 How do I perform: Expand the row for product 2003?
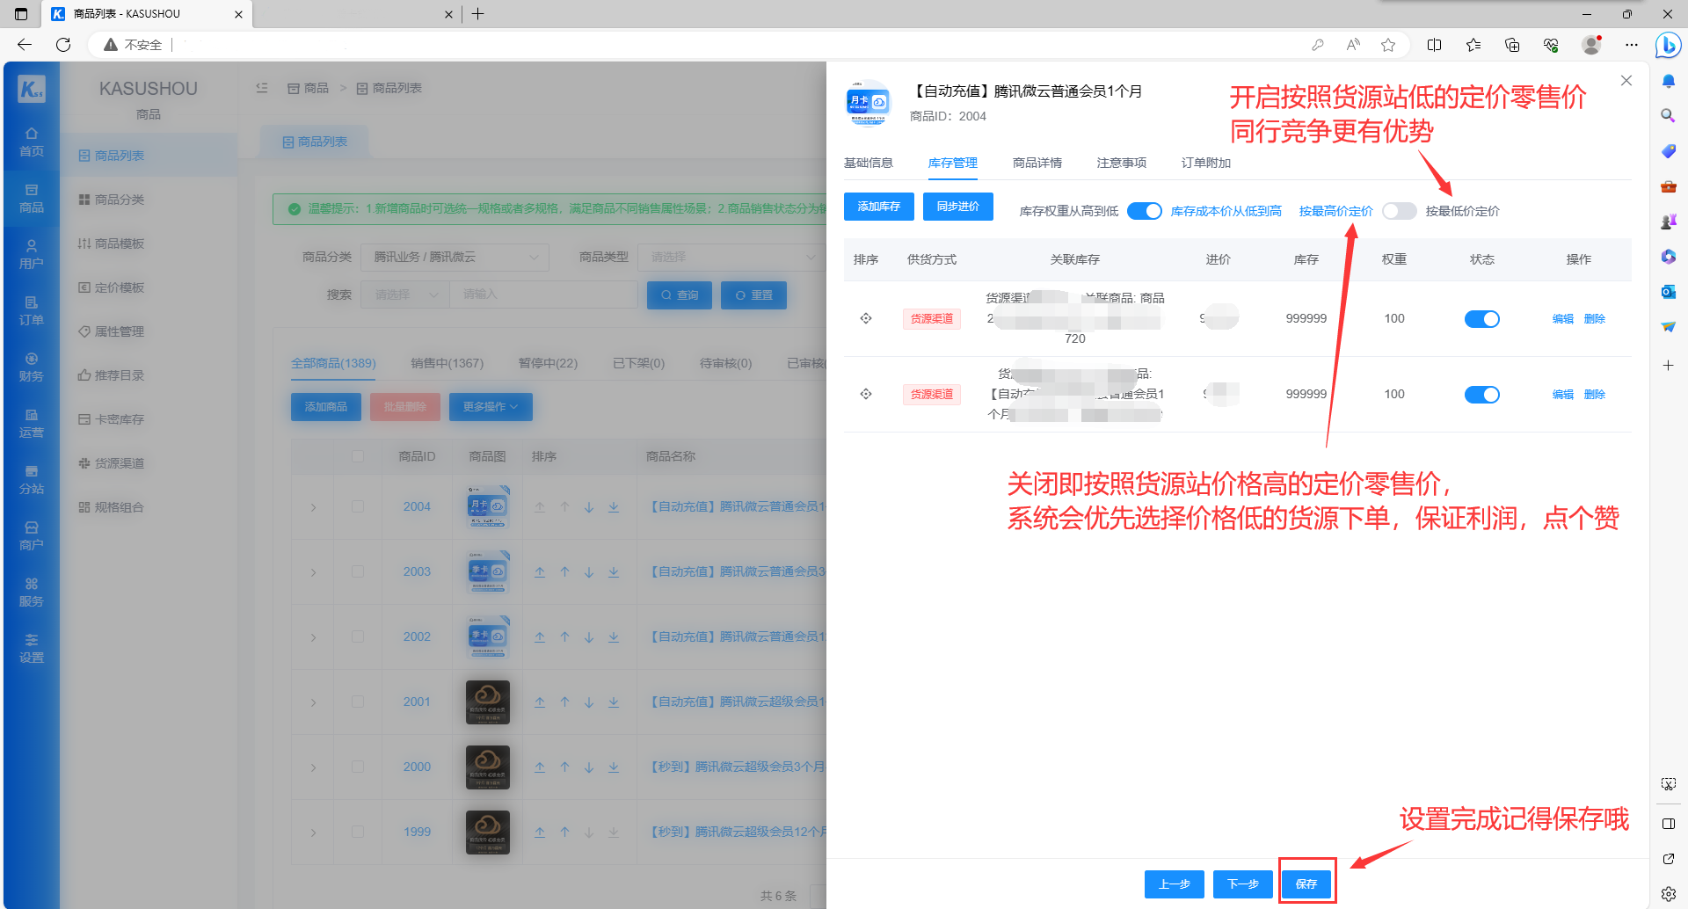(x=313, y=572)
